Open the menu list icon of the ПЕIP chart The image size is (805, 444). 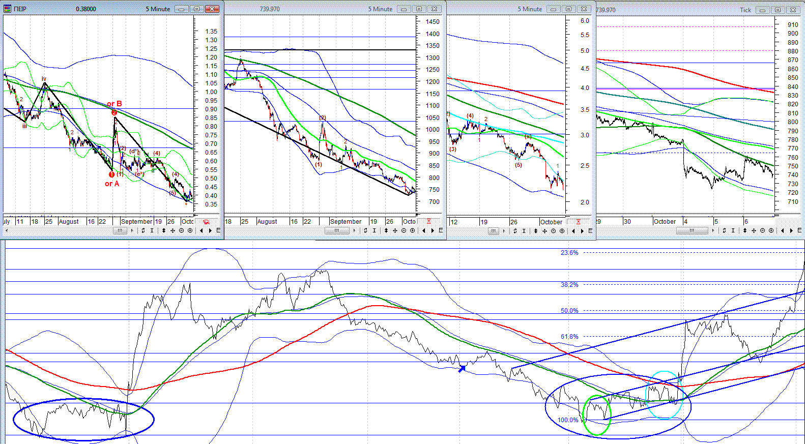pyautogui.click(x=218, y=230)
